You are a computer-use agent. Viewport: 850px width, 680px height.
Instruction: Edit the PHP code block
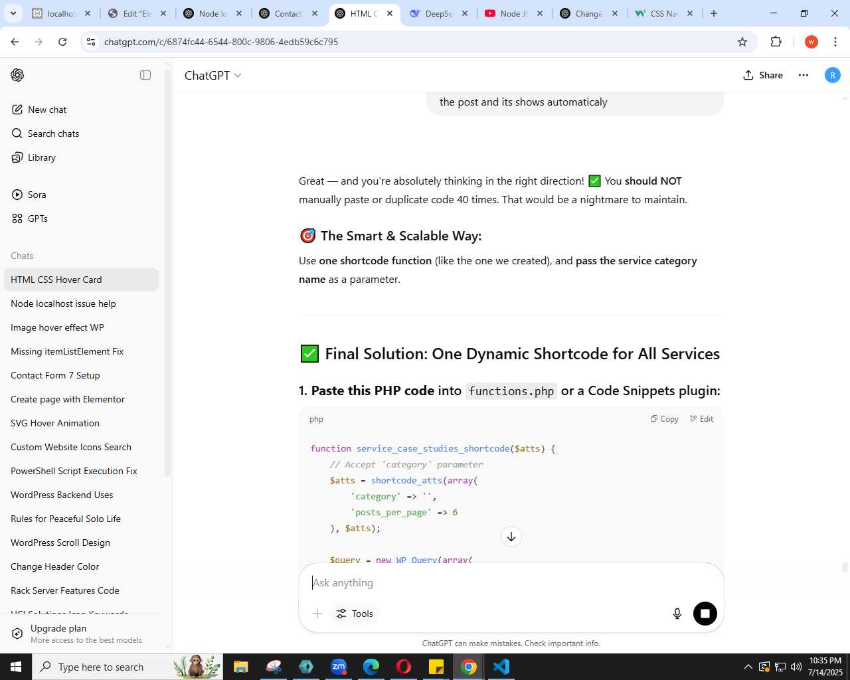701,419
